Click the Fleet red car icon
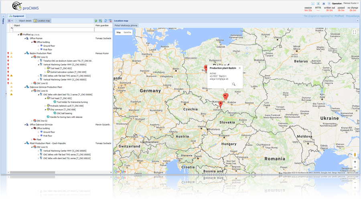 click(x=34, y=139)
